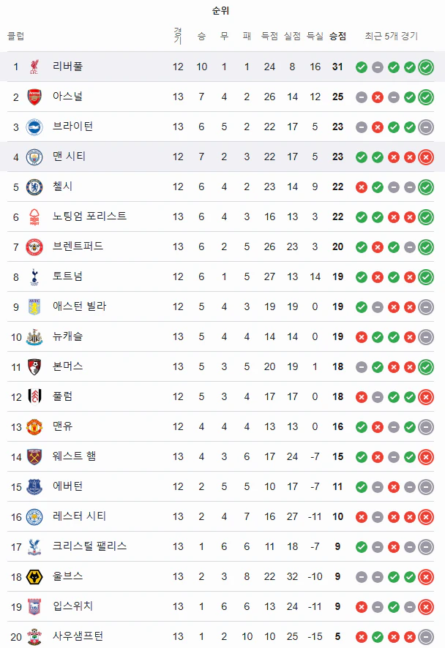Click Brighton's outlined latest draw icon
The image size is (445, 648).
[x=425, y=127]
